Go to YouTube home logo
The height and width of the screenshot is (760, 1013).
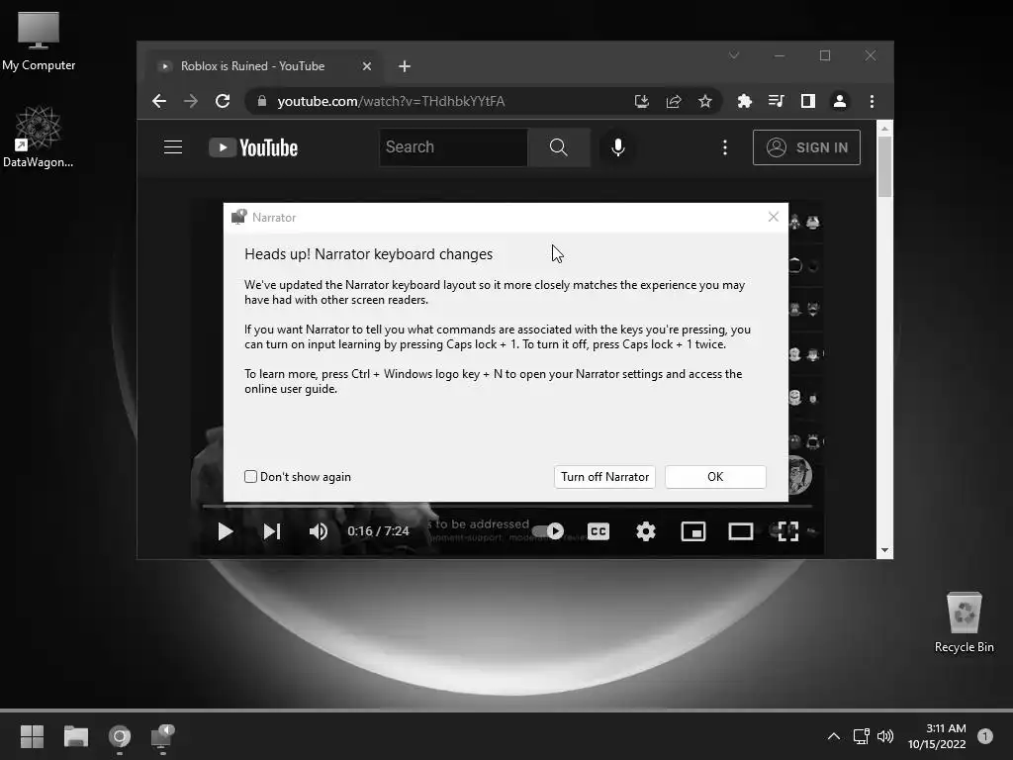click(253, 148)
